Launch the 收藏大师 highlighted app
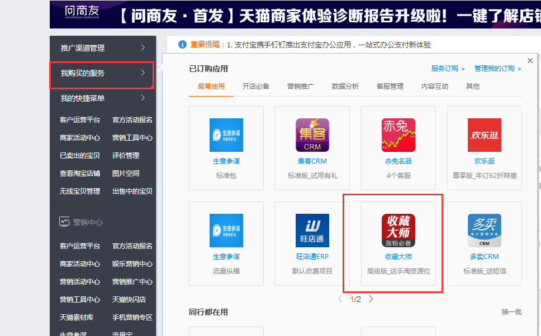Screen dimensions: 541x336 coord(398,230)
